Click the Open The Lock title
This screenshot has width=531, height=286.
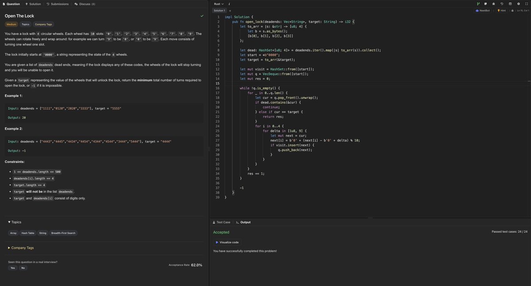coord(19,16)
